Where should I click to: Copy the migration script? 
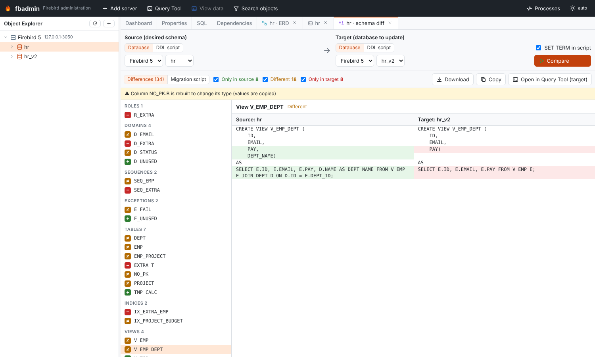pos(491,79)
